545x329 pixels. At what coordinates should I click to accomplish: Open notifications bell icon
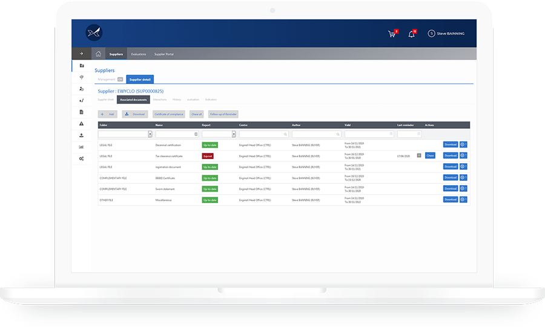click(x=412, y=34)
